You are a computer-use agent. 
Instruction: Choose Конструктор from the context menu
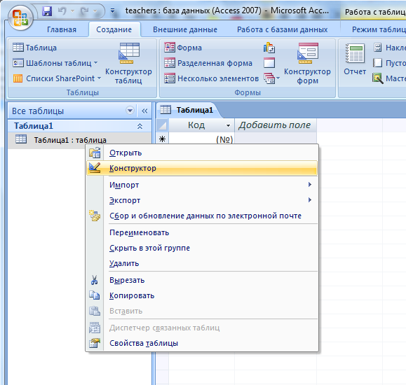click(x=201, y=168)
